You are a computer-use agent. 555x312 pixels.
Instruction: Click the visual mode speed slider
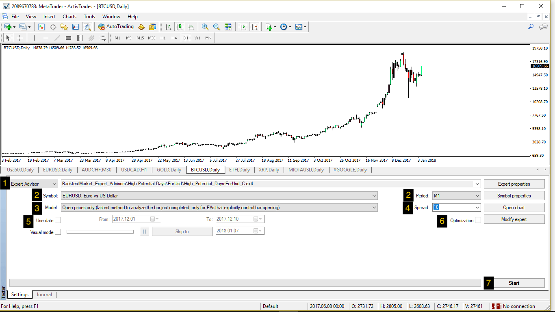[x=100, y=232]
